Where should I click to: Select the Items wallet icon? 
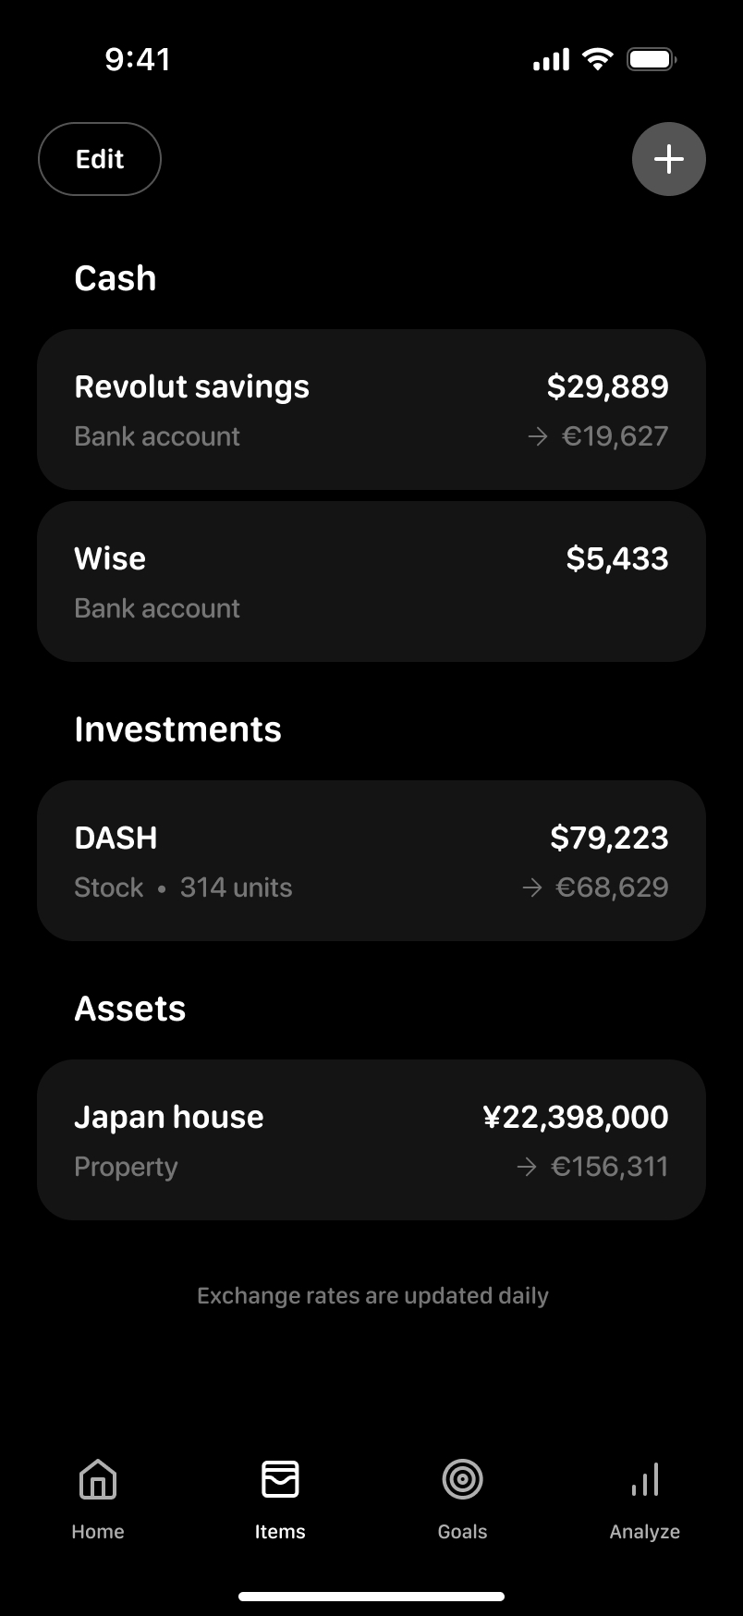[280, 1478]
